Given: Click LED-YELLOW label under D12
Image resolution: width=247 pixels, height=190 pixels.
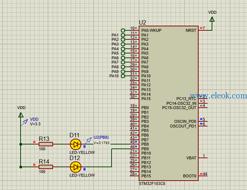Looking at the screenshot, I should coord(82,175).
